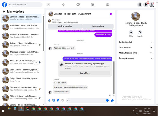Open the Windows Start button

coord(3,111)
